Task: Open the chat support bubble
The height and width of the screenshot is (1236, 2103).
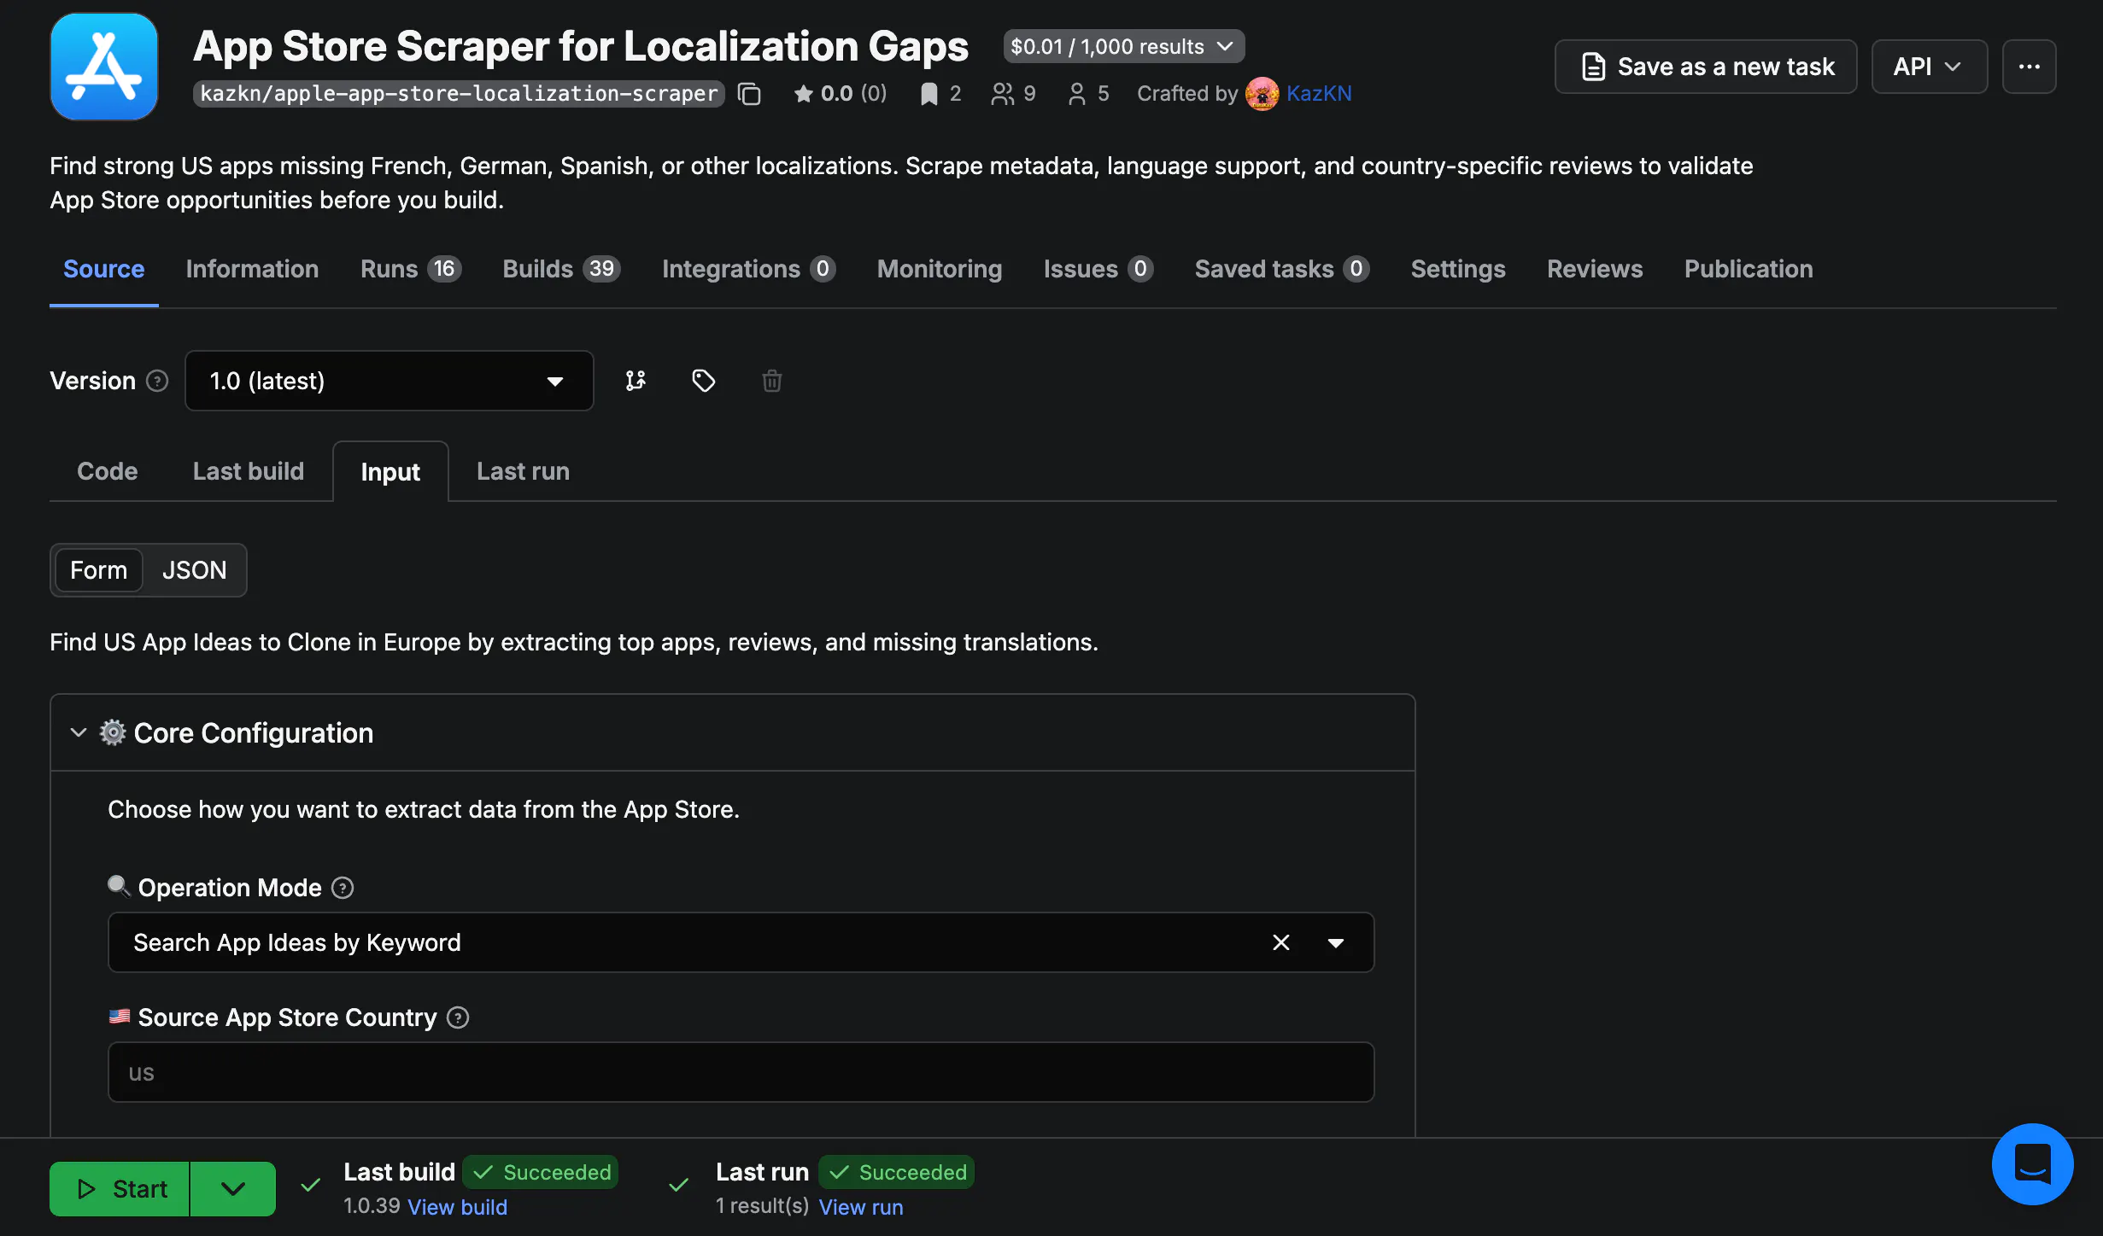Action: (2032, 1163)
